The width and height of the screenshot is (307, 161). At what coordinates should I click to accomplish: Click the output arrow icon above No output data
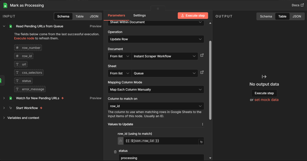coord(264,77)
